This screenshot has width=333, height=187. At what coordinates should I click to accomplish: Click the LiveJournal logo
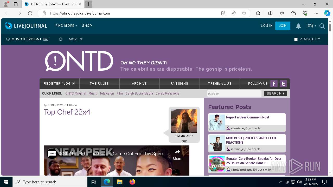tap(26, 26)
